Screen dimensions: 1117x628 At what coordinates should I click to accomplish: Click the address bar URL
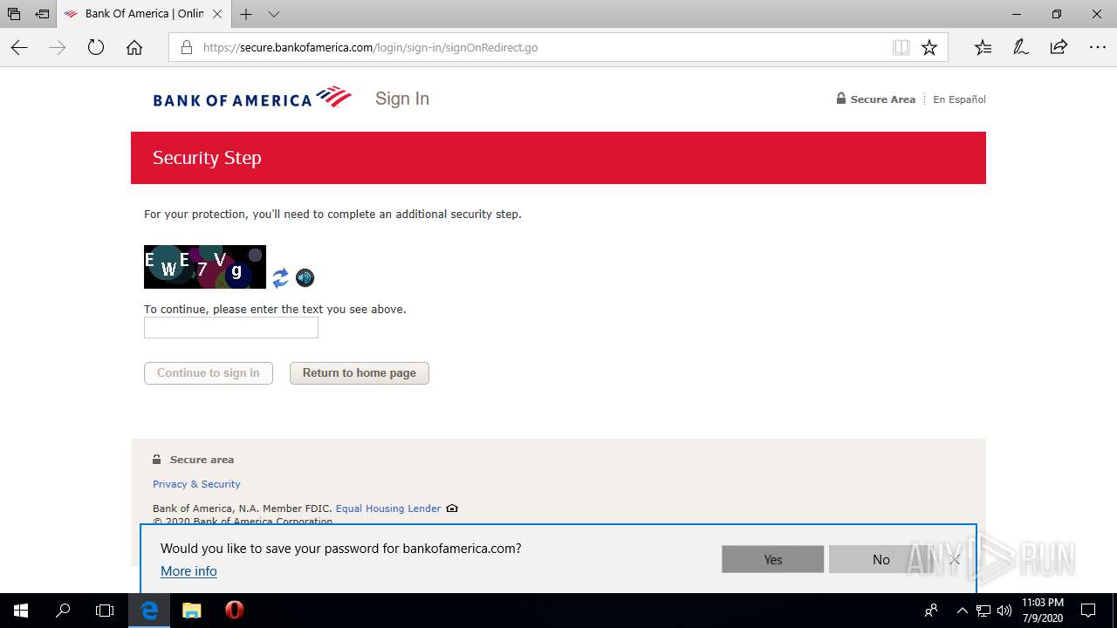pos(370,48)
